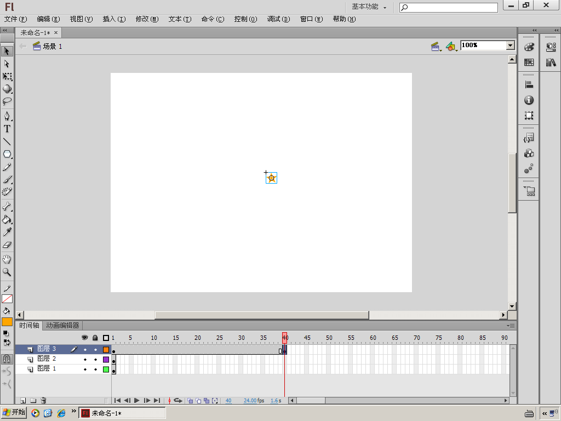
Task: Open the edit scene dropdown
Action: (436, 47)
